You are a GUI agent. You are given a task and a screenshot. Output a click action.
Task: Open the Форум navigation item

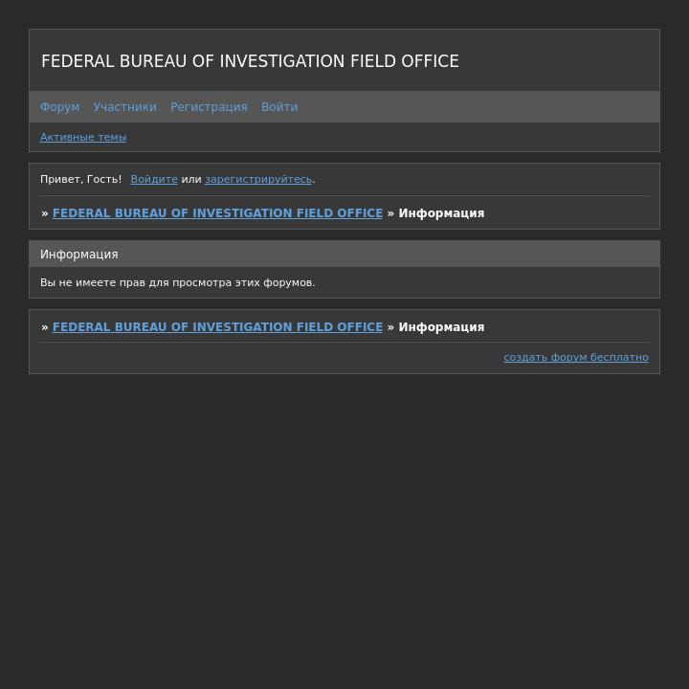(59, 107)
